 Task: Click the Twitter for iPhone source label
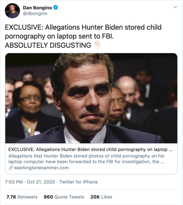[x=79, y=182]
